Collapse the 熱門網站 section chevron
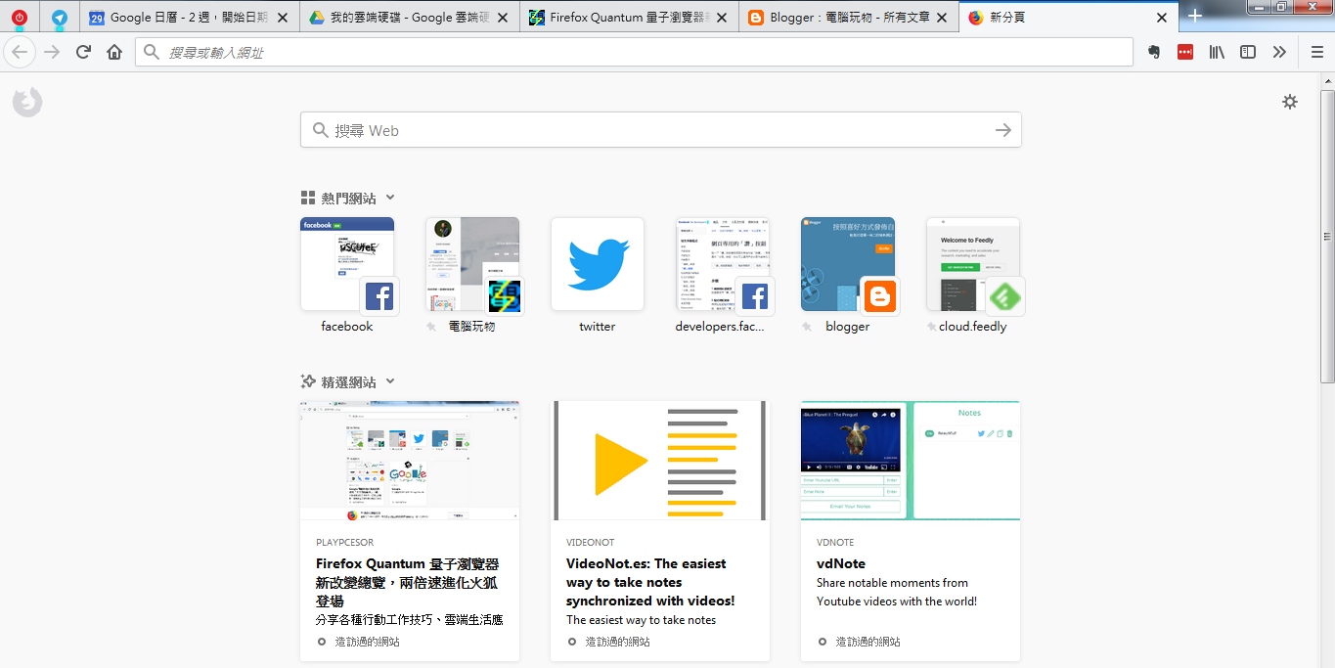This screenshot has height=668, width=1335. pyautogui.click(x=390, y=198)
